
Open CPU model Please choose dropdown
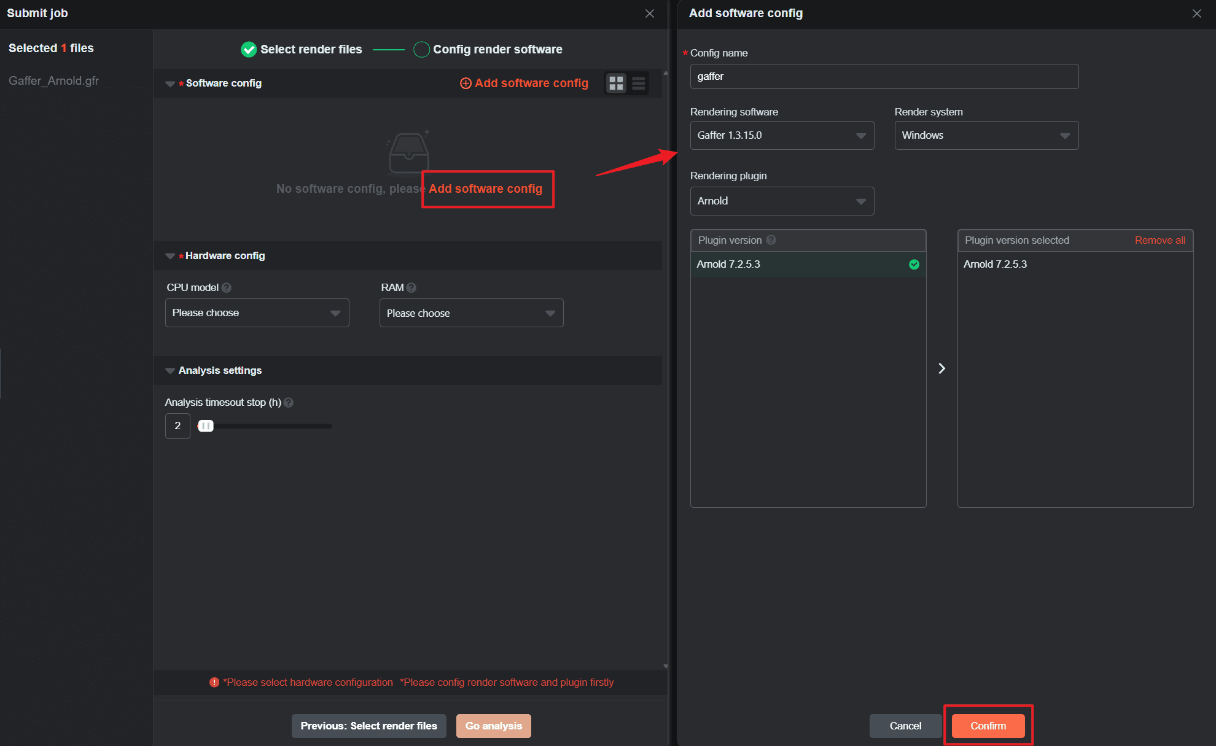[x=257, y=313]
